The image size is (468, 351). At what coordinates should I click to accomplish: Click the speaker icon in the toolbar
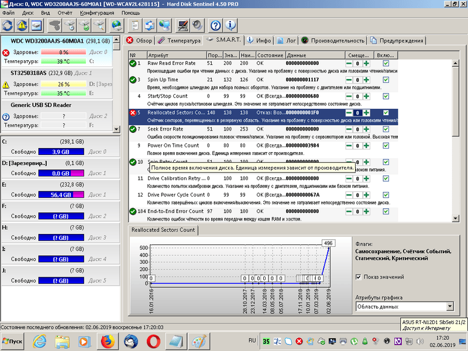pyautogui.click(x=197, y=26)
